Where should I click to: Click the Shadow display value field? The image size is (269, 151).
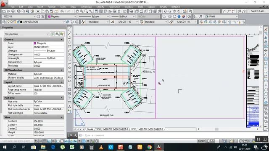pyautogui.click(x=49, y=78)
